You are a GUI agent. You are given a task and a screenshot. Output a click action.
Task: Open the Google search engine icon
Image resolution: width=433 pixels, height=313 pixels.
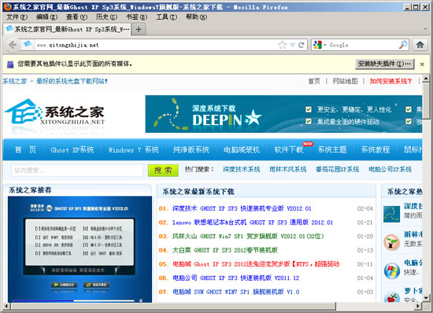(317, 45)
